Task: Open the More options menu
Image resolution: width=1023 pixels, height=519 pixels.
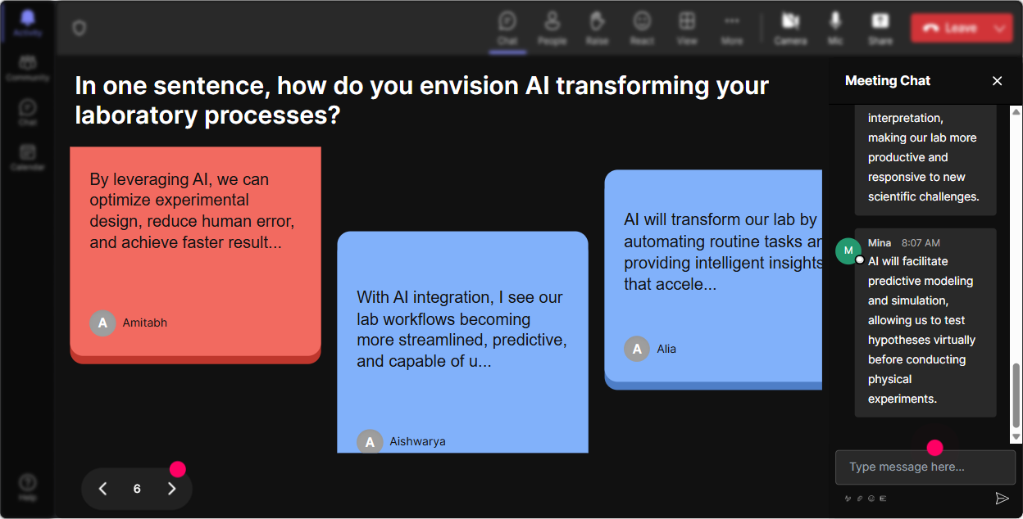Action: pos(732,28)
